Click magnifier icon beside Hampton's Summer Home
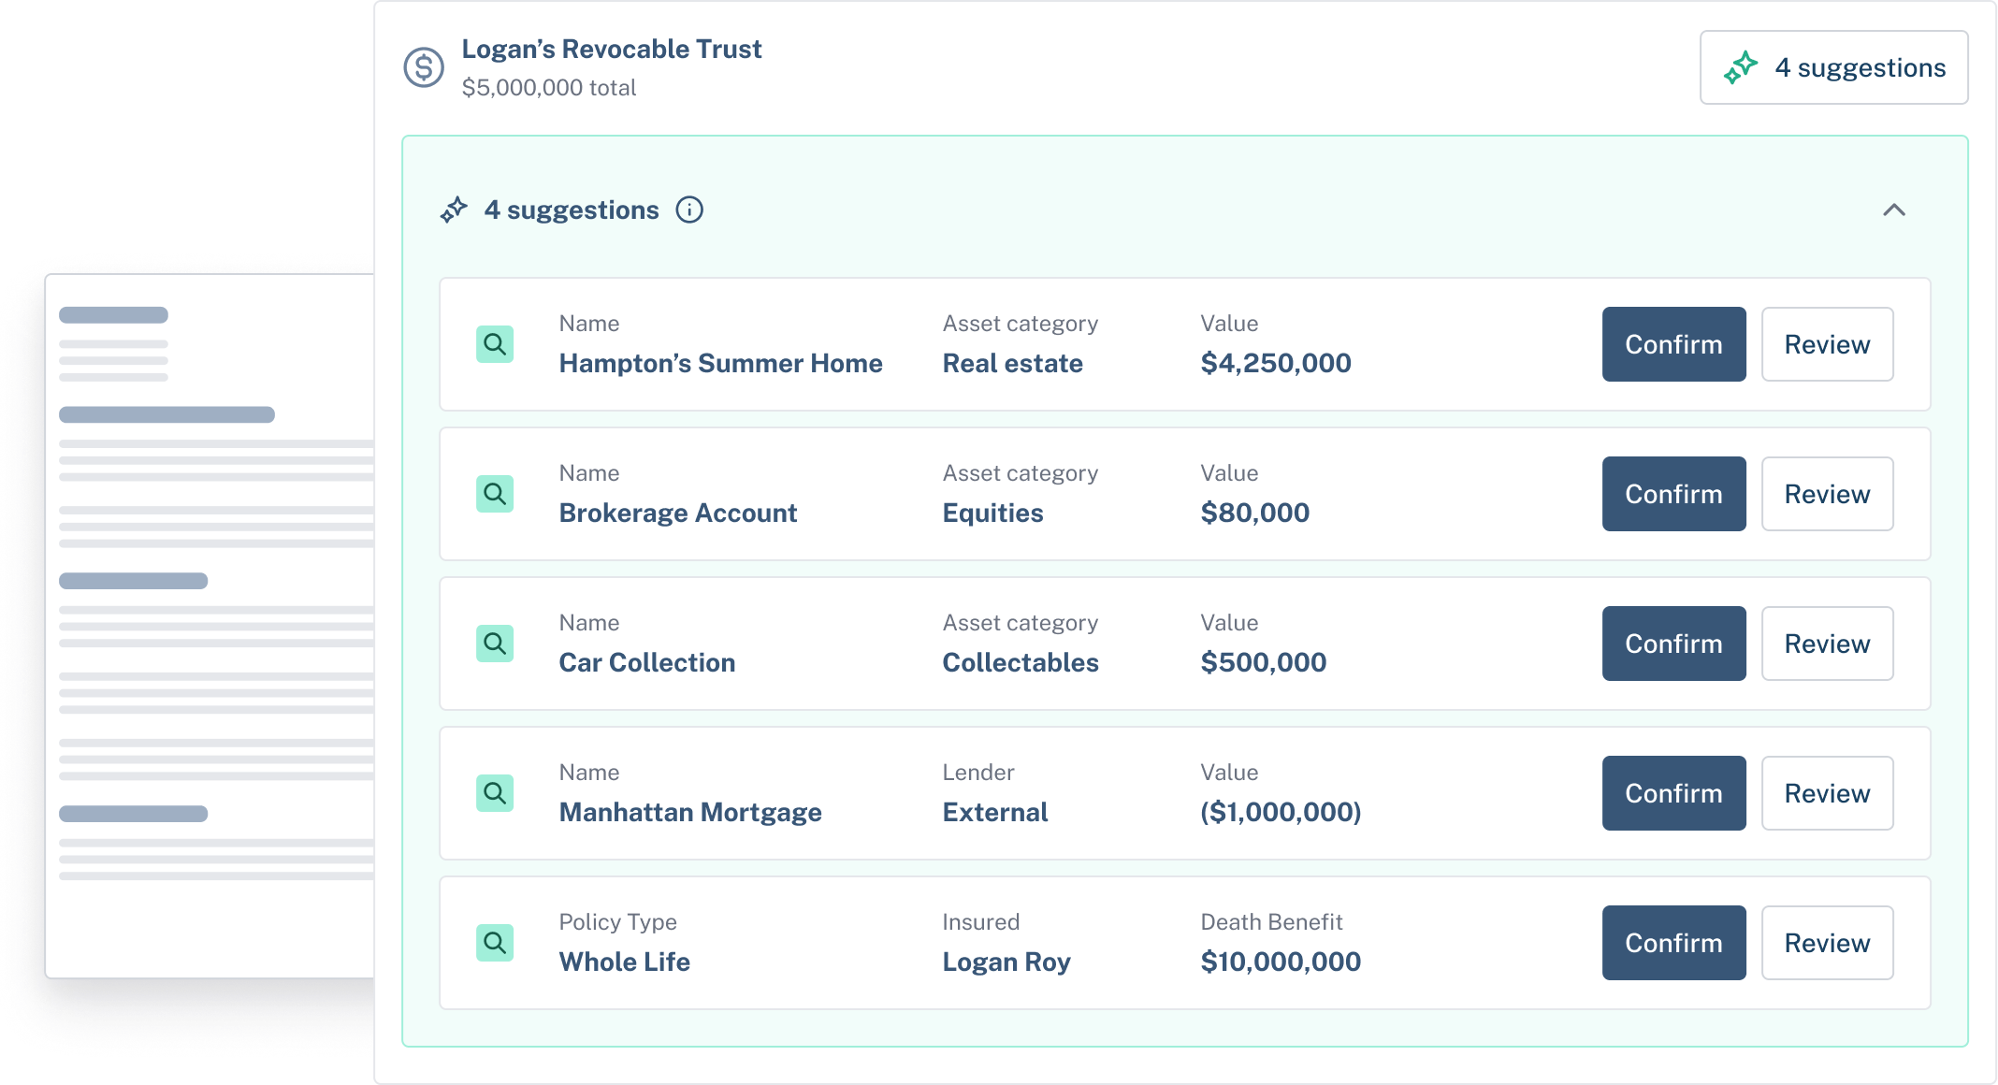The height and width of the screenshot is (1085, 1998). 495,344
